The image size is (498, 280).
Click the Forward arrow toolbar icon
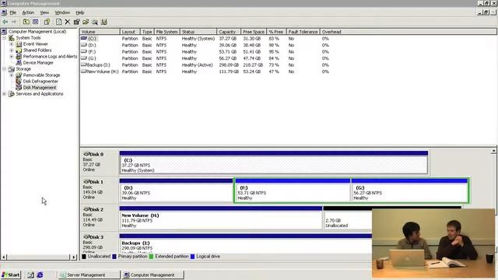pos(14,22)
